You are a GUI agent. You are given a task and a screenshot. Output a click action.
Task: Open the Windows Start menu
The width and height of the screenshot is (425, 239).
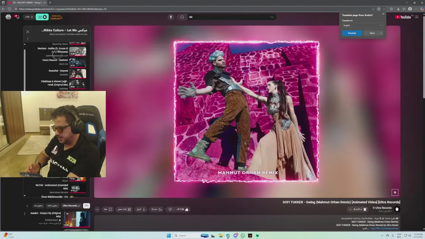coord(169,236)
